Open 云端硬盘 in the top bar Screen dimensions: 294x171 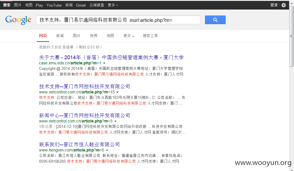pos(97,5)
